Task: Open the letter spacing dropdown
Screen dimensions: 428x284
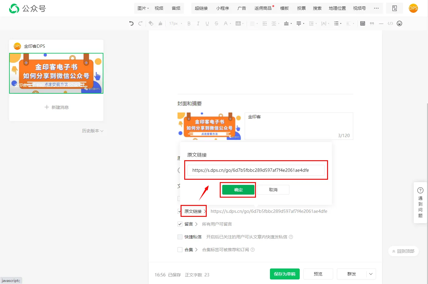Action: [325, 23]
